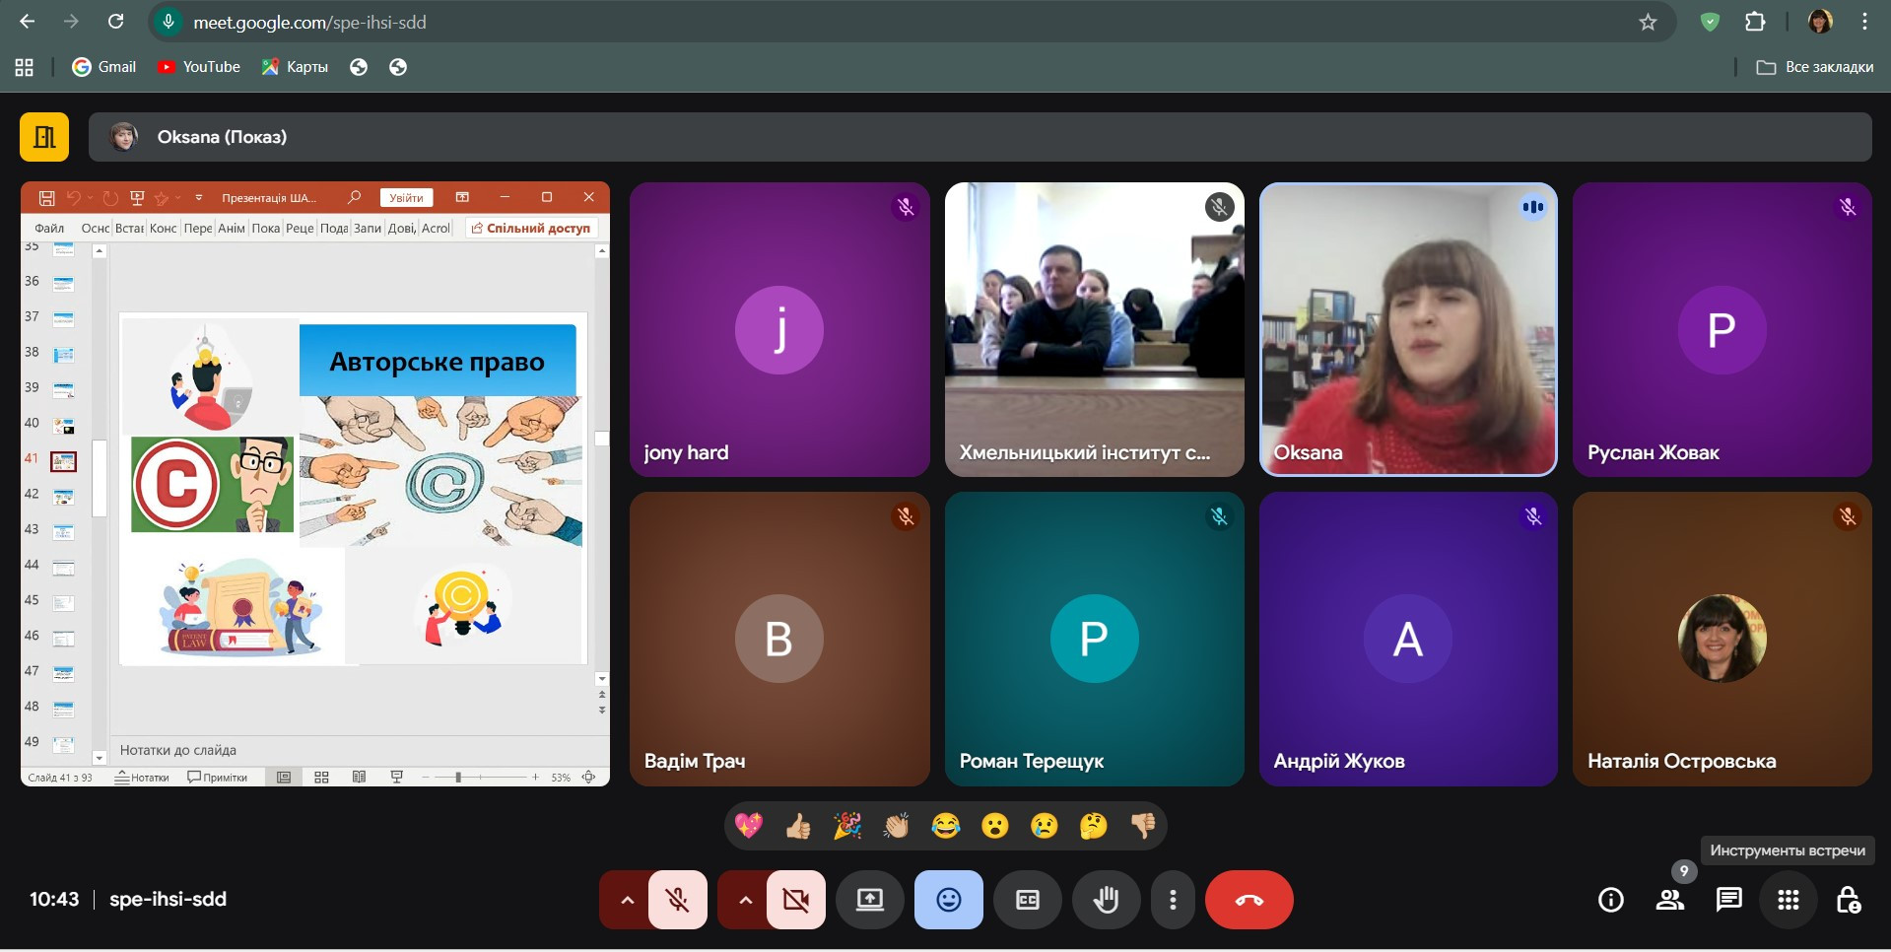This screenshot has width=1891, height=952.
Task: Send the thinking face reaction
Action: [1093, 826]
